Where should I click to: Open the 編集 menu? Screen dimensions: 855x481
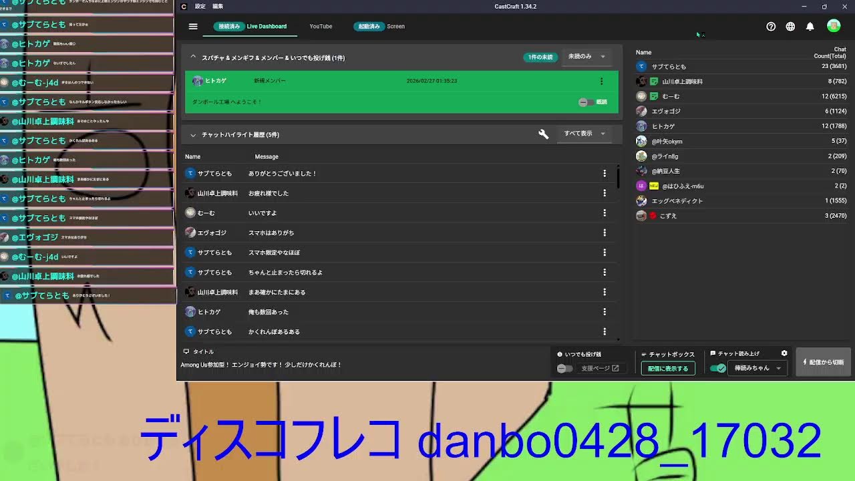(218, 7)
